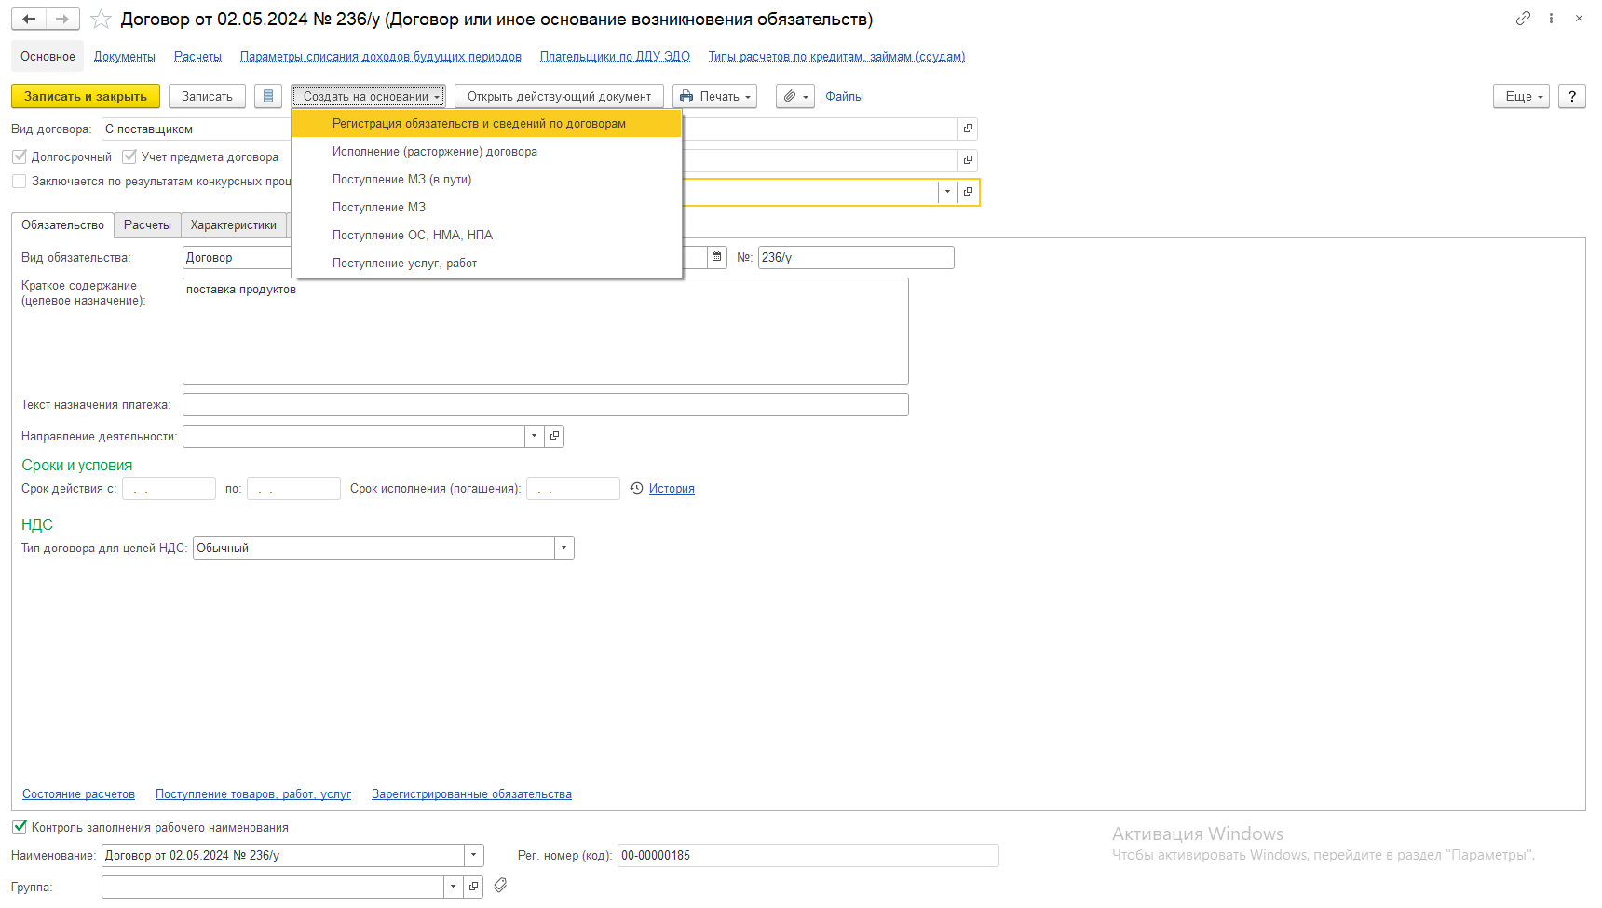
Task: Go back using the left arrow icon
Action: pos(29,19)
